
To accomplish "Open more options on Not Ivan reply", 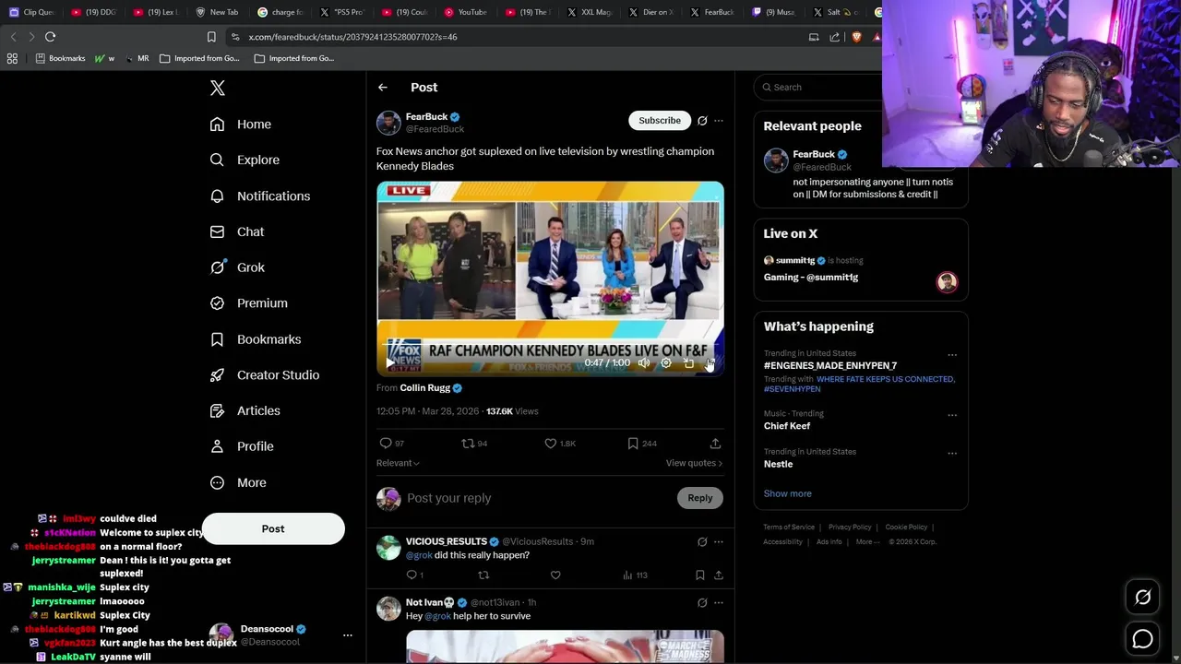I will click(x=719, y=603).
